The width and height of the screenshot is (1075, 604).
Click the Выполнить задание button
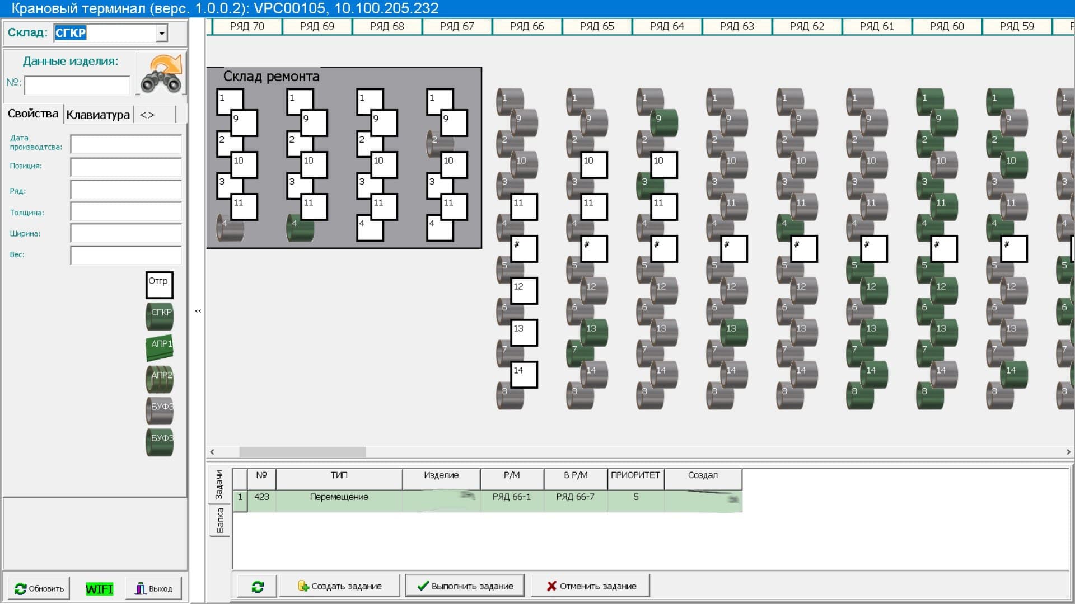pos(465,586)
